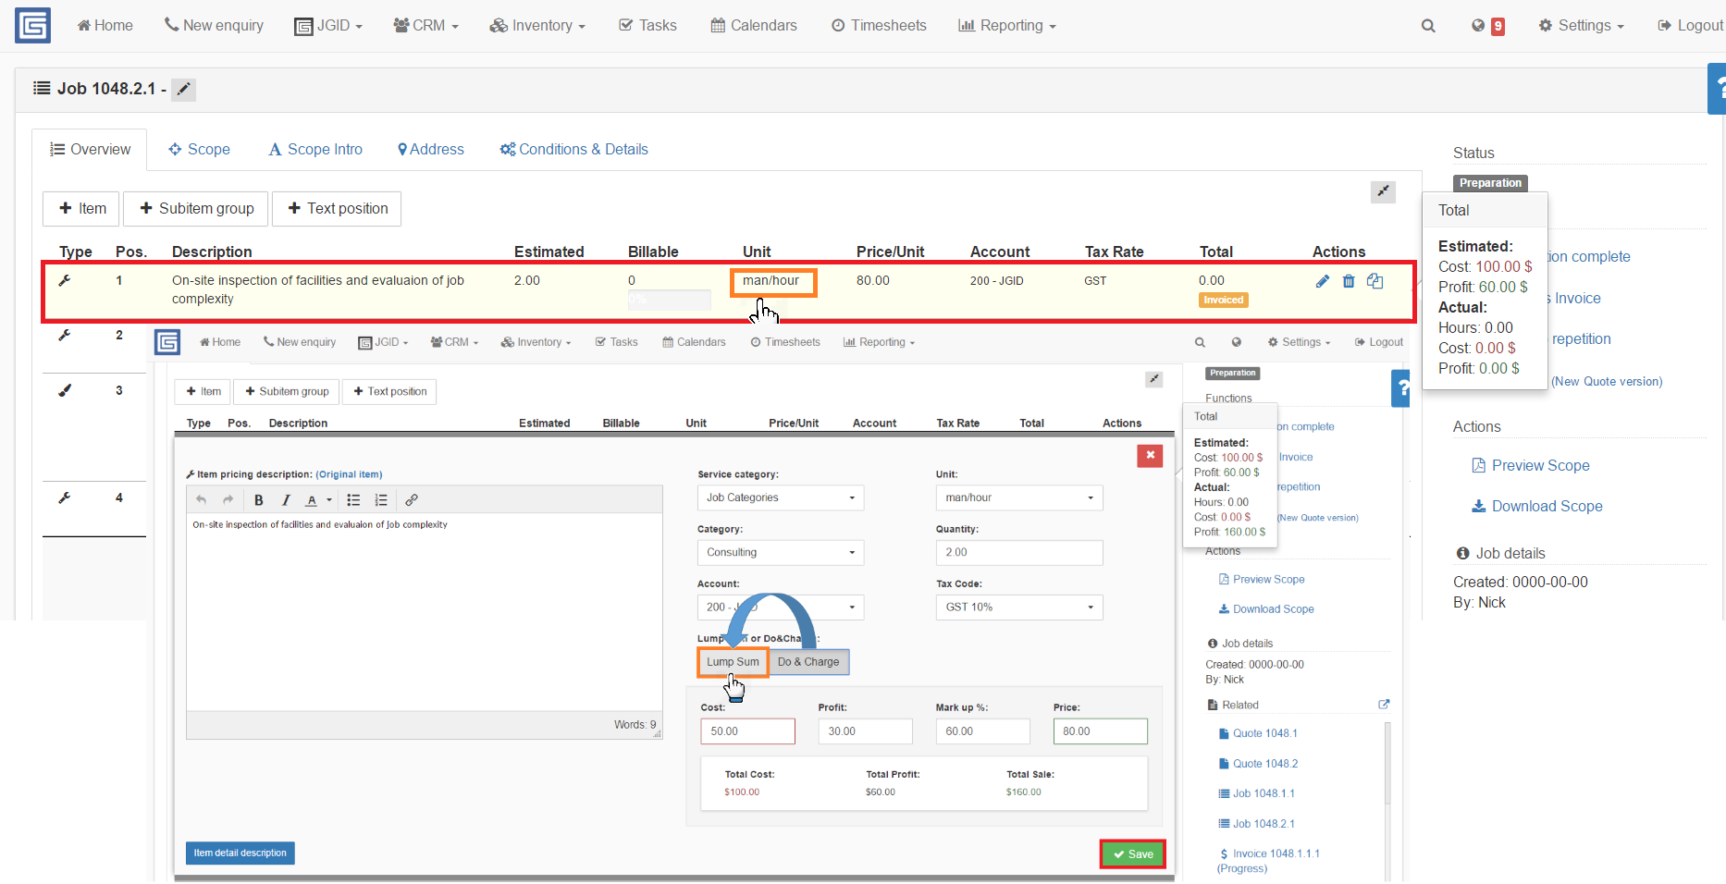Open Unit man/hour dropdown
This screenshot has height=884, width=1726.
(1019, 497)
